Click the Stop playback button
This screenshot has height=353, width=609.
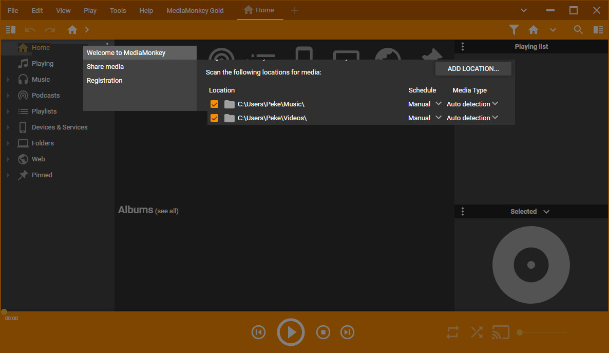[x=322, y=332]
